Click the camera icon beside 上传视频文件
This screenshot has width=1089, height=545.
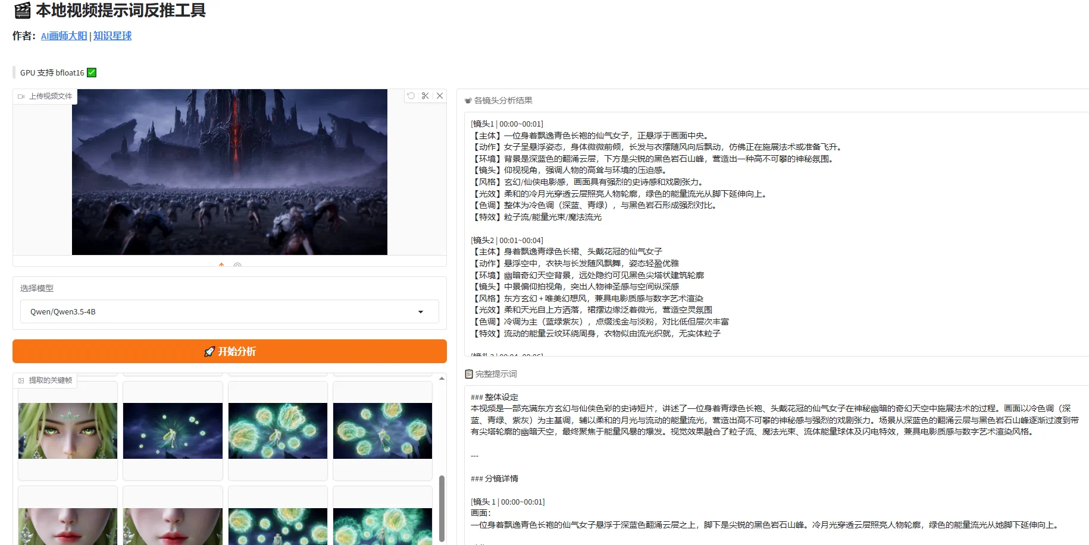point(21,96)
